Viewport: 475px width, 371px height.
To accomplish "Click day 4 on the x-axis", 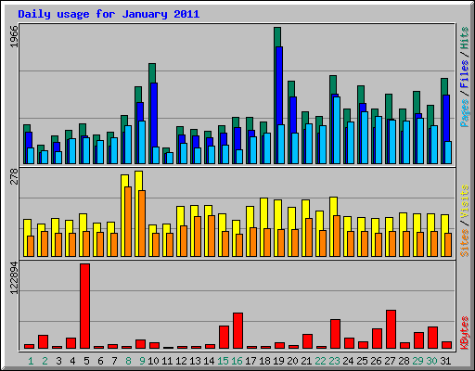I will (x=72, y=361).
